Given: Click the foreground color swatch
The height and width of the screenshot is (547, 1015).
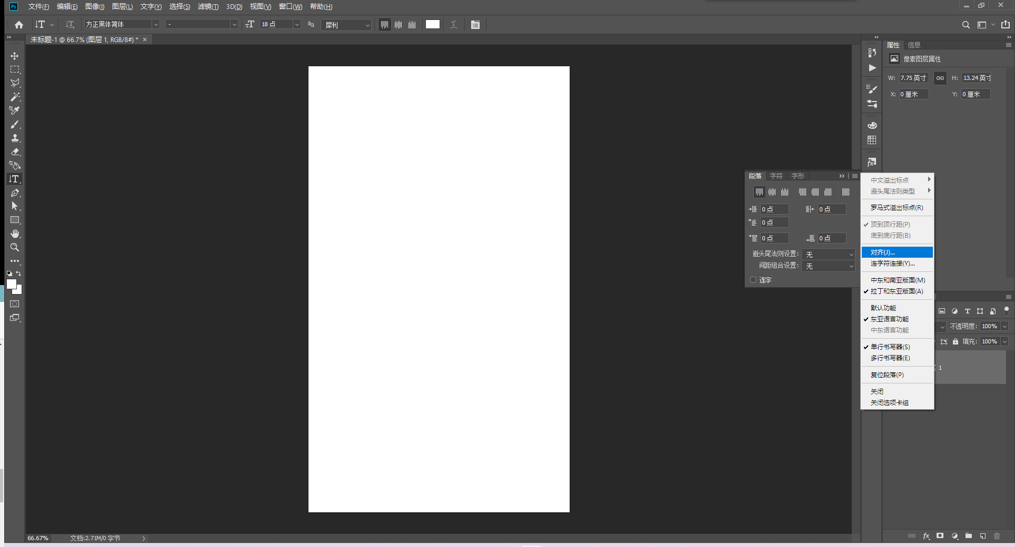Looking at the screenshot, I should [12, 284].
